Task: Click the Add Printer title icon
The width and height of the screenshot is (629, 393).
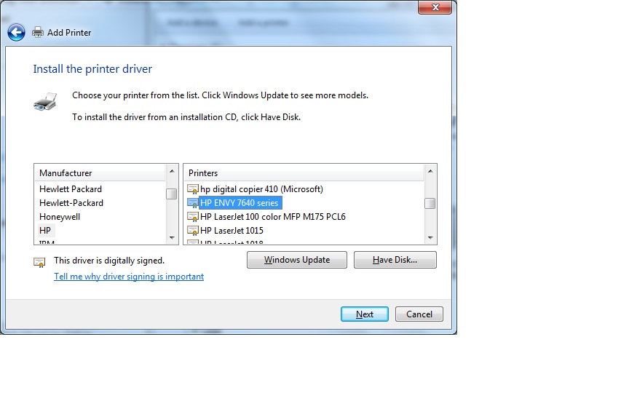Action: (x=38, y=32)
